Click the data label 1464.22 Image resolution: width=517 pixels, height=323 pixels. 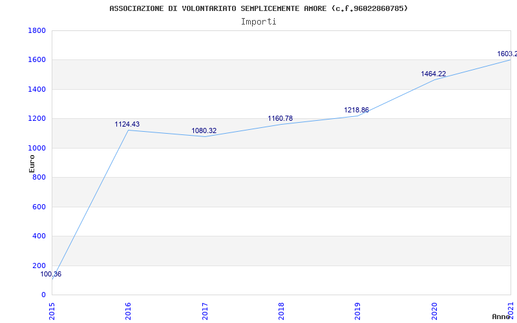[433, 74]
